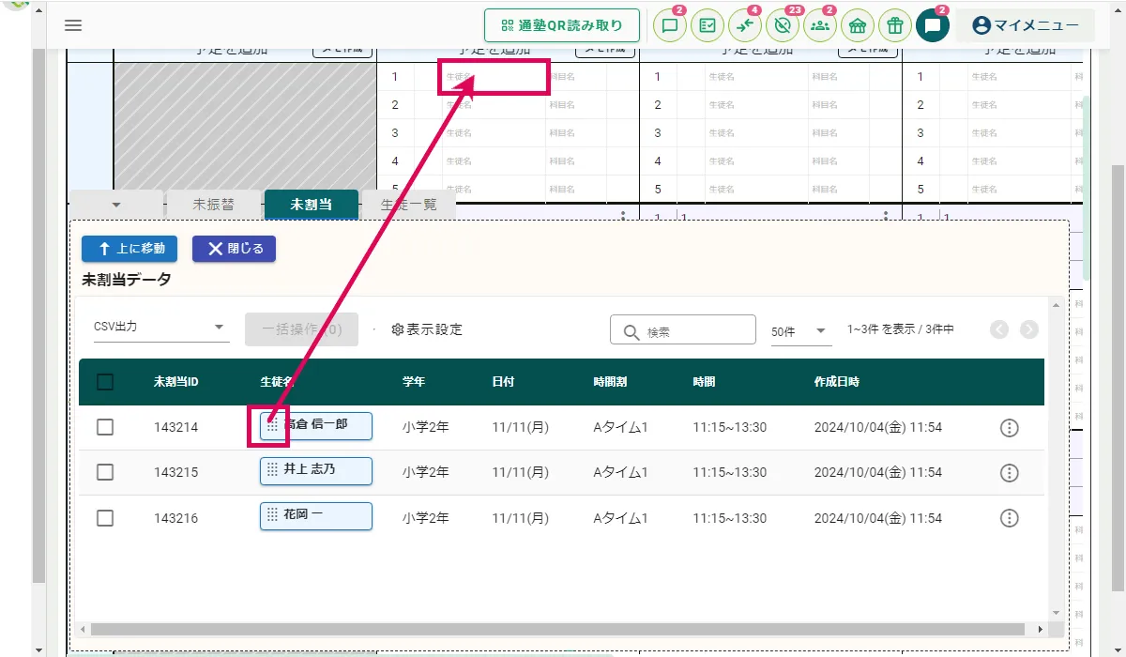This screenshot has width=1126, height=657.
Task: Check the row checkbox for ID 143214
Action: 105,427
